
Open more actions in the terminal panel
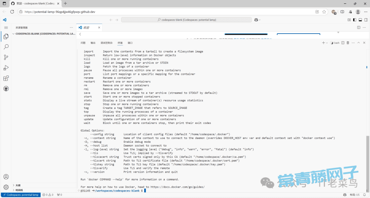coord(353,43)
